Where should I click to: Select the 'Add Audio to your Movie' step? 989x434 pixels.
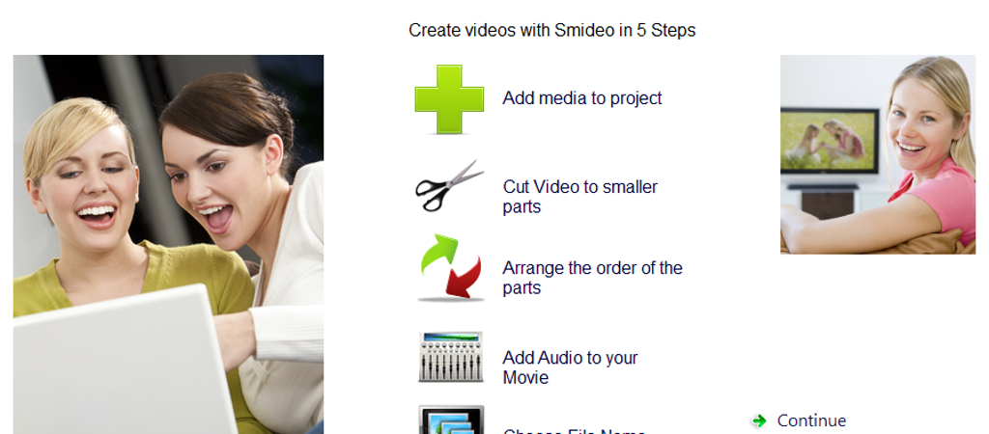coord(570,367)
